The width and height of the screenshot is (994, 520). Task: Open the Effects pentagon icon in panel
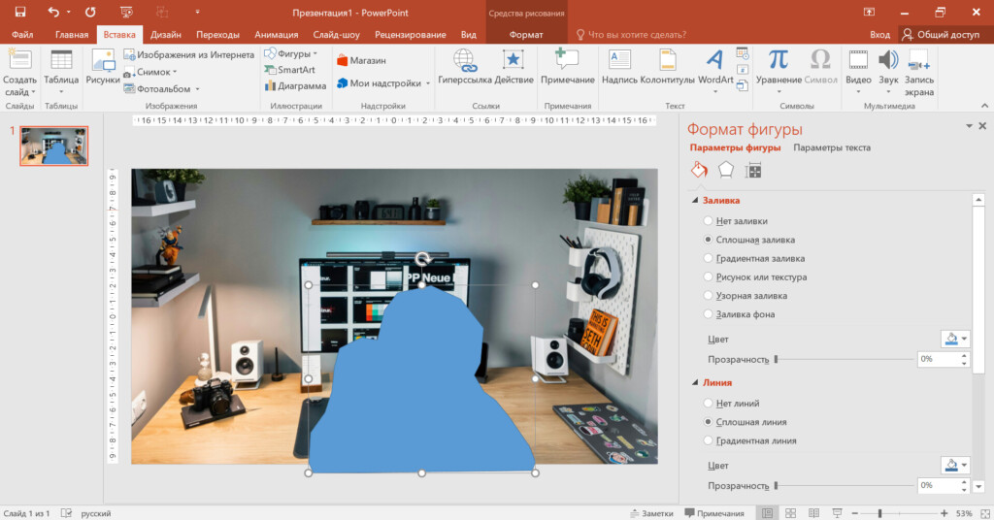(x=726, y=171)
